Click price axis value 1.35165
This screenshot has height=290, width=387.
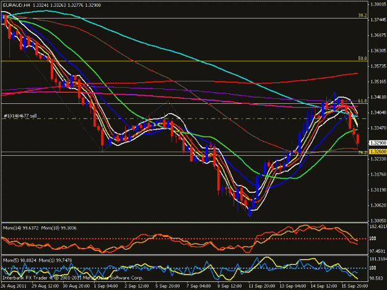click(x=378, y=82)
